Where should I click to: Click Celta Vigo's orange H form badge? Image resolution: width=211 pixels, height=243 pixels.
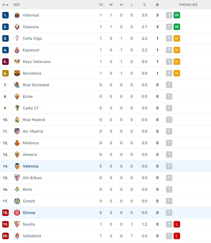click(177, 38)
